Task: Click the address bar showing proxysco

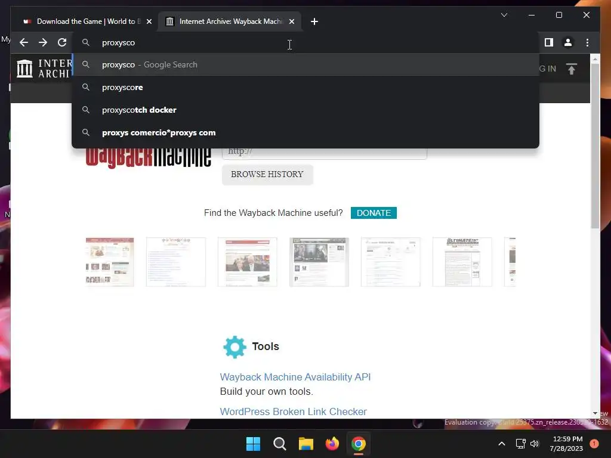Action: pos(305,42)
